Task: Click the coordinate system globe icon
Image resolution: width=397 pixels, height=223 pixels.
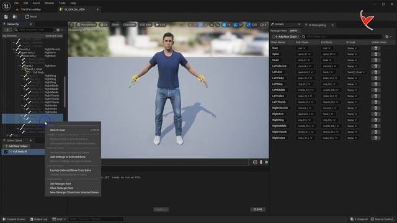Action: pyautogui.click(x=212, y=25)
